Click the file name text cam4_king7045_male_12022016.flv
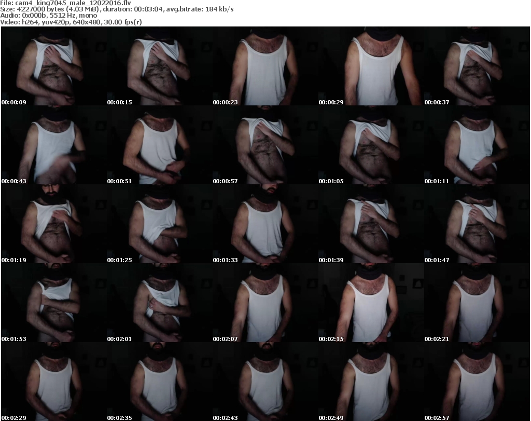531x421 pixels. 73,3
